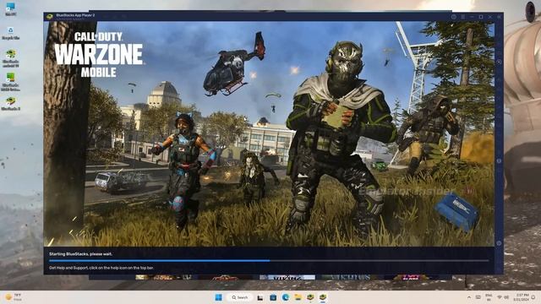This screenshot has width=541, height=304.
Task: Open the notifications bell icon
Action: (x=533, y=297)
